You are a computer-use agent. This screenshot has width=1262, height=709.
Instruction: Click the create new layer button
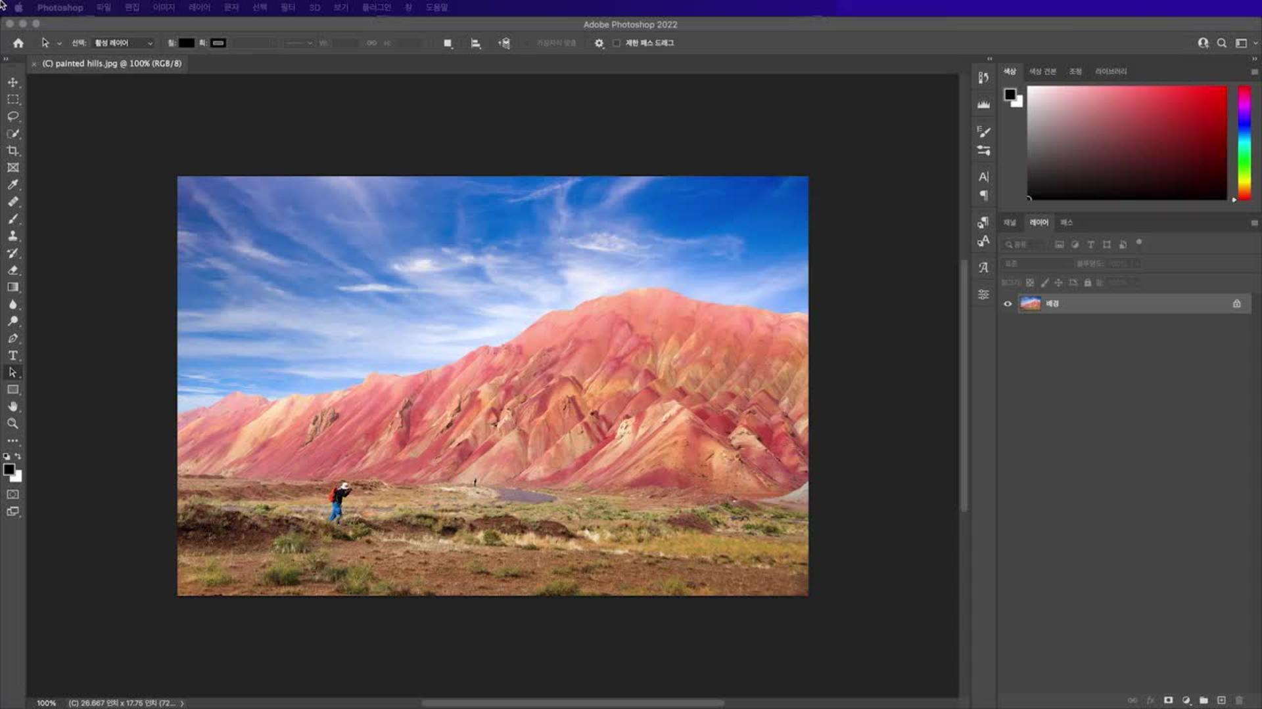1221,700
